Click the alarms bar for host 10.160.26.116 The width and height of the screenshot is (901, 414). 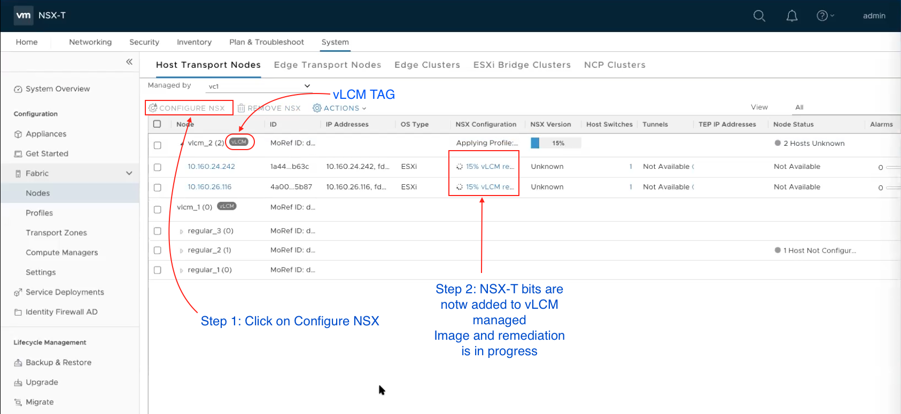pos(893,188)
